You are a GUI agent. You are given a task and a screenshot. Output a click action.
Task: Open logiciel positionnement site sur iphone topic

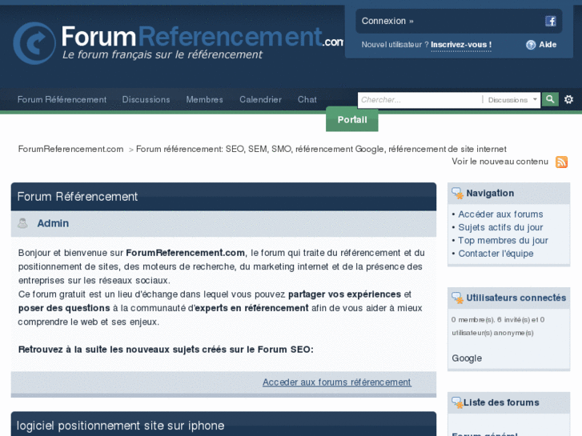(120, 426)
